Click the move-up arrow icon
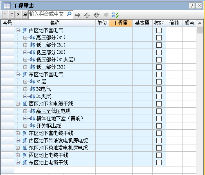Screen dimensions: 205x175 (87, 15)
